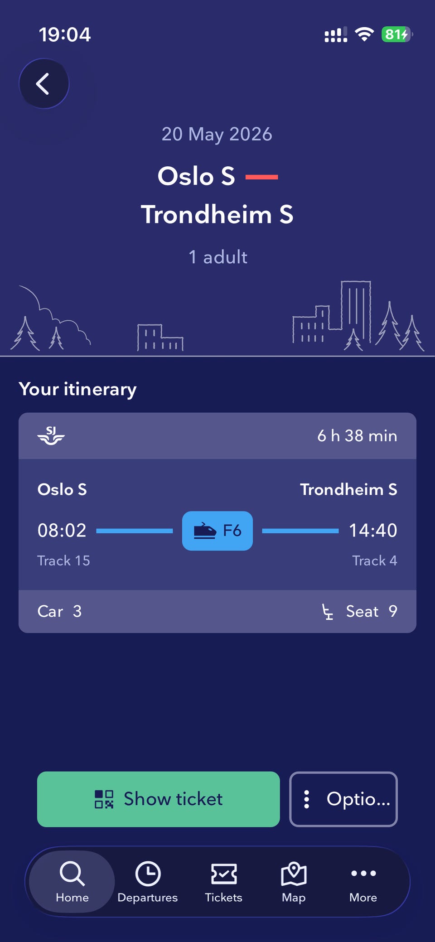Tap the SJ logo icon
Screen dimensions: 435x942
coord(51,435)
